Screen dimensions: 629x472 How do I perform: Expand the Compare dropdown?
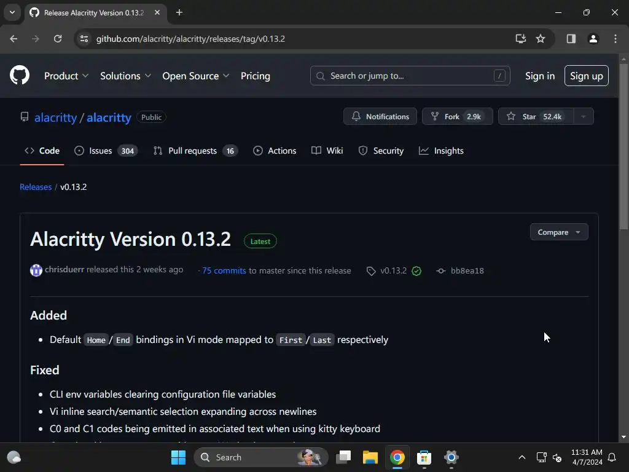click(x=559, y=232)
